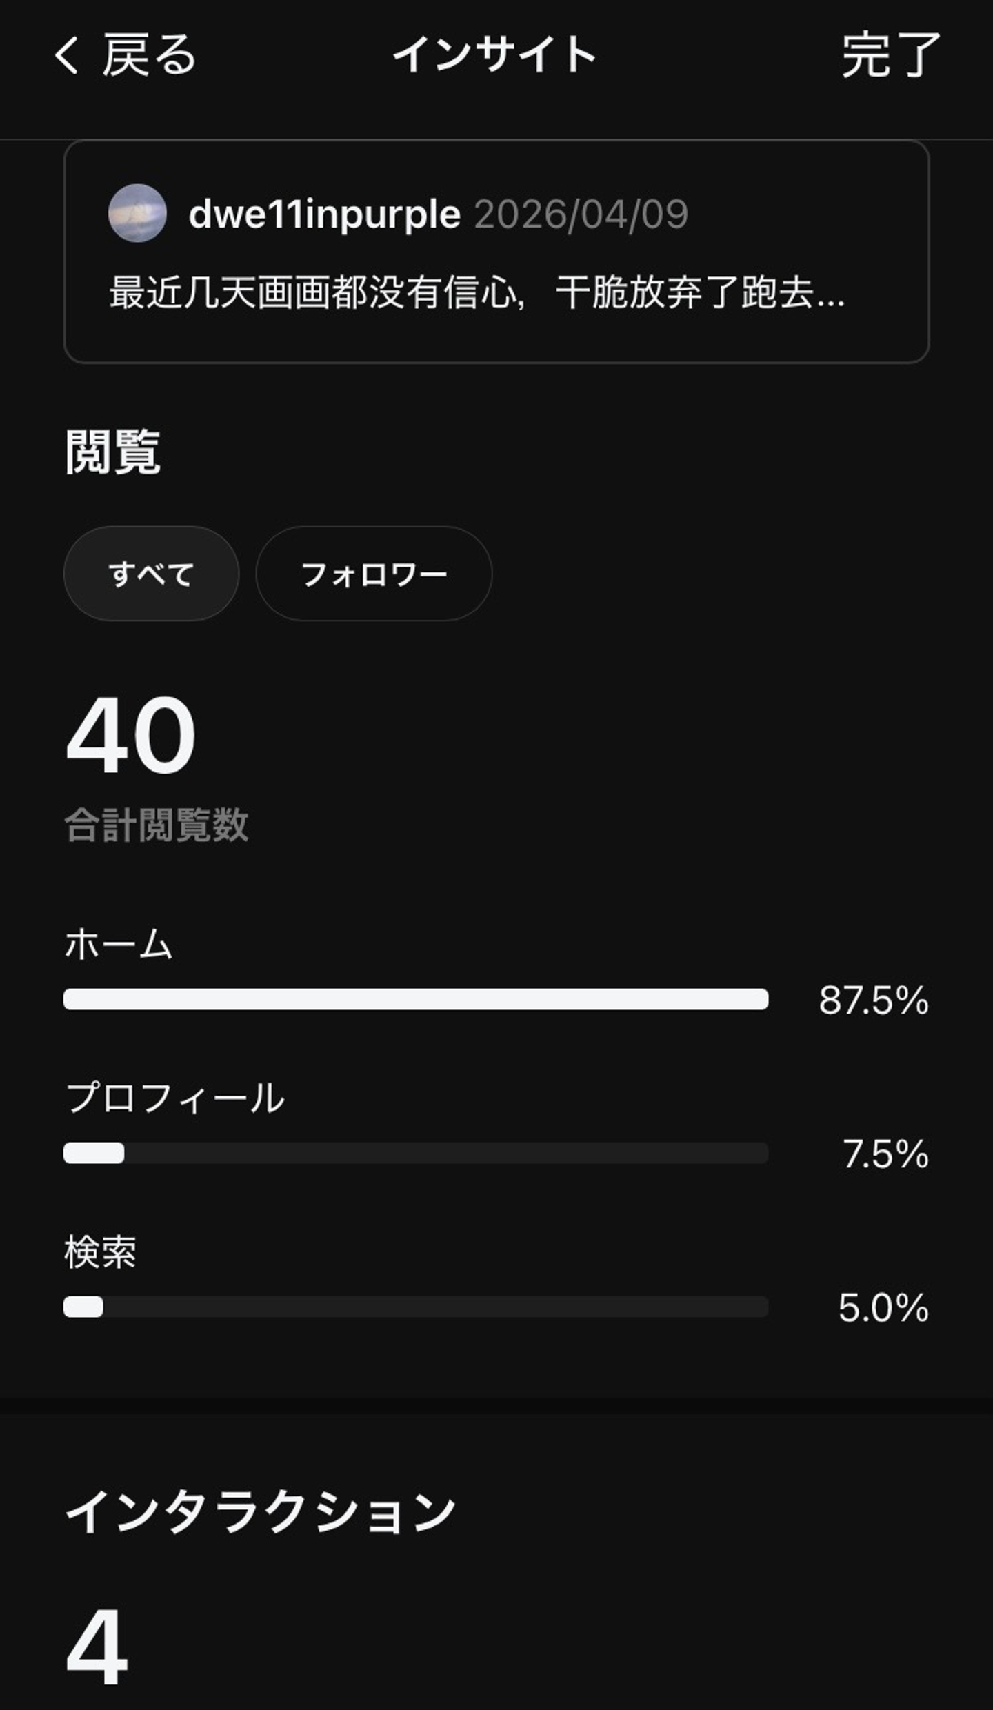The image size is (993, 1710).
Task: Select the すべて filter pill
Action: (151, 574)
